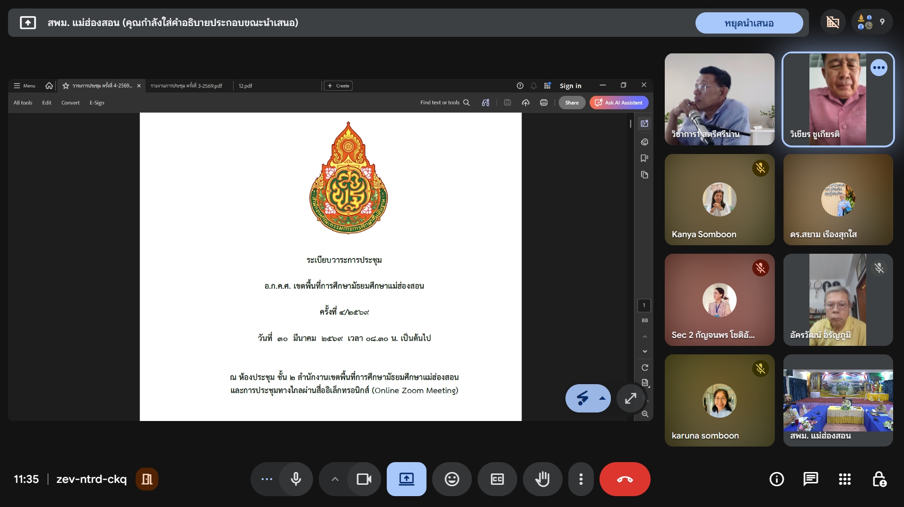
Task: Open the chat panel in Google Meet
Action: click(x=810, y=479)
